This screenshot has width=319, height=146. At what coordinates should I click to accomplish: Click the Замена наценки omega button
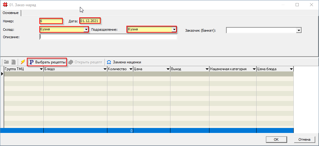(x=124, y=62)
